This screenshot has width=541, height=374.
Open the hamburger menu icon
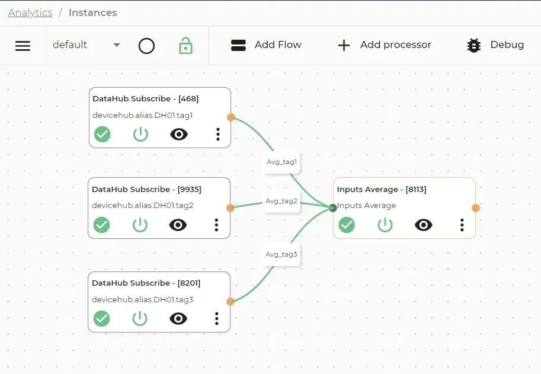(x=23, y=46)
